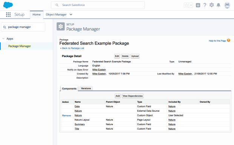Viewport: 234px width, 145px height.
Task: Click the Federated Search Example Package heading
Action: (x=94, y=43)
